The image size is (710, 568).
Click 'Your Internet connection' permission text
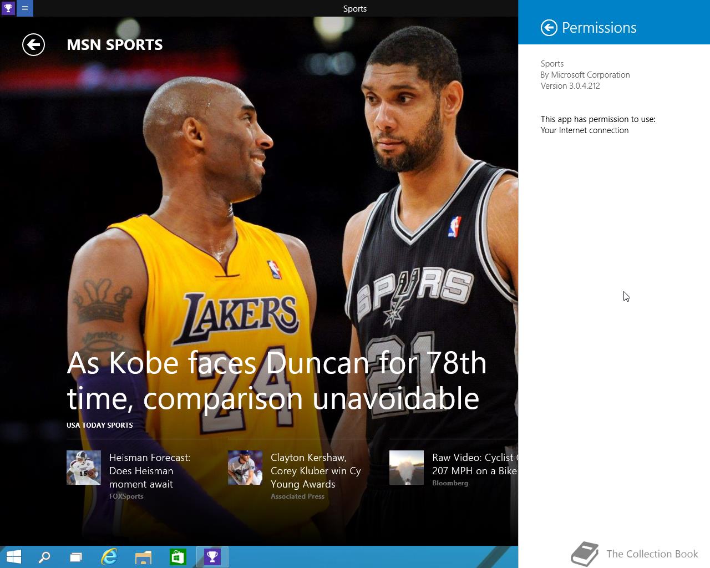point(585,130)
